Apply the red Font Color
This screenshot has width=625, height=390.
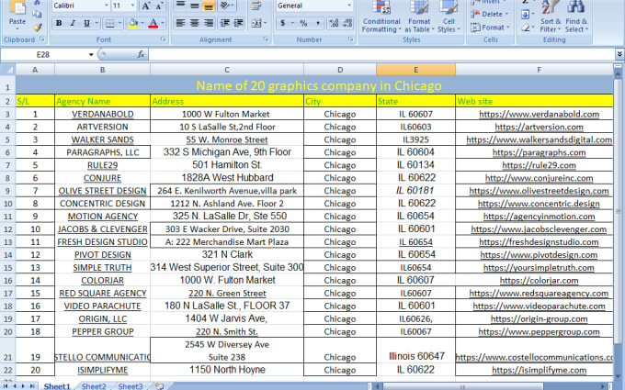click(x=153, y=24)
